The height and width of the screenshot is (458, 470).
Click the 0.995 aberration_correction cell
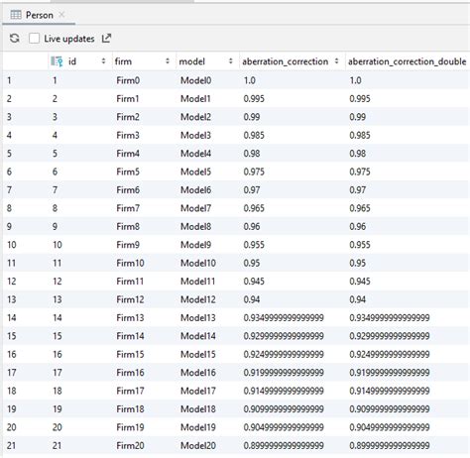pyautogui.click(x=254, y=99)
